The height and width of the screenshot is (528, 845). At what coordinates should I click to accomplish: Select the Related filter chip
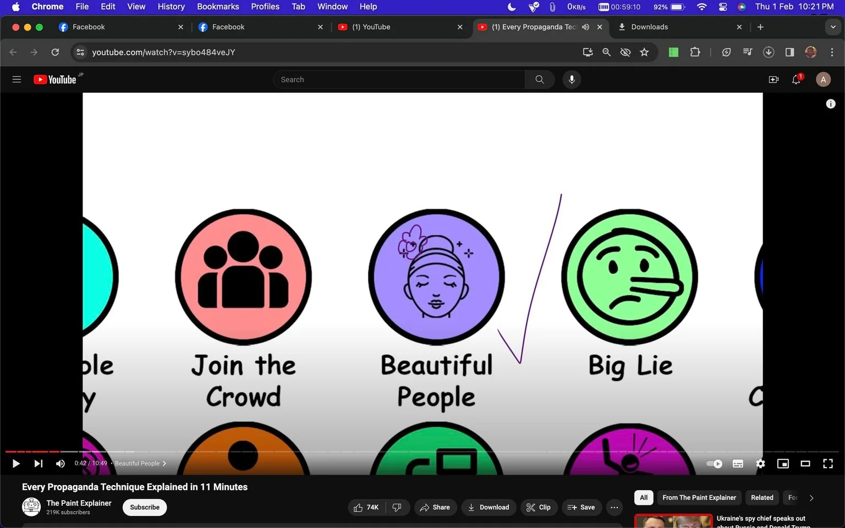tap(762, 498)
